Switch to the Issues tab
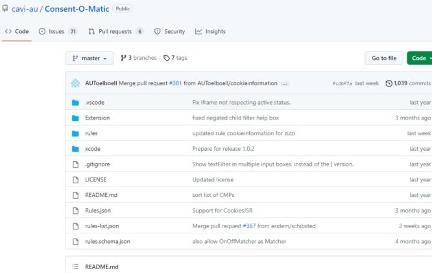The width and height of the screenshot is (432, 273). [x=58, y=31]
